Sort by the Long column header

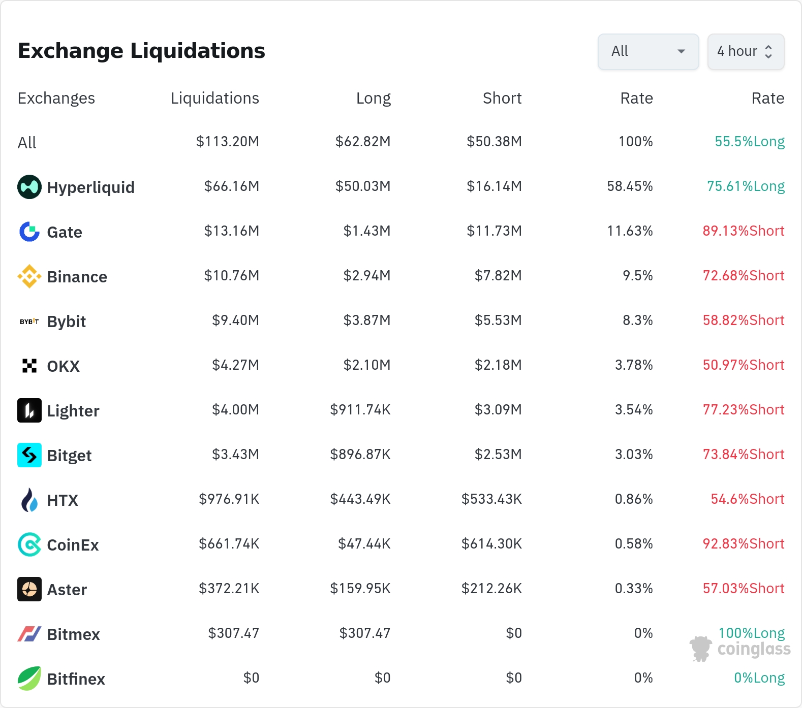click(x=373, y=98)
